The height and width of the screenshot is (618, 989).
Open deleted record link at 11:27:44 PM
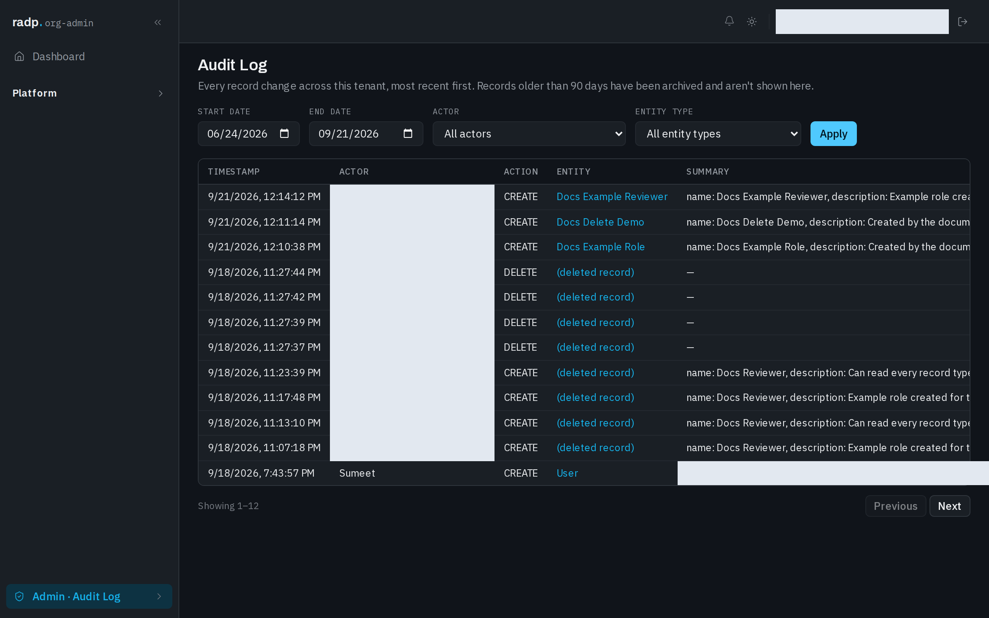pyautogui.click(x=595, y=272)
